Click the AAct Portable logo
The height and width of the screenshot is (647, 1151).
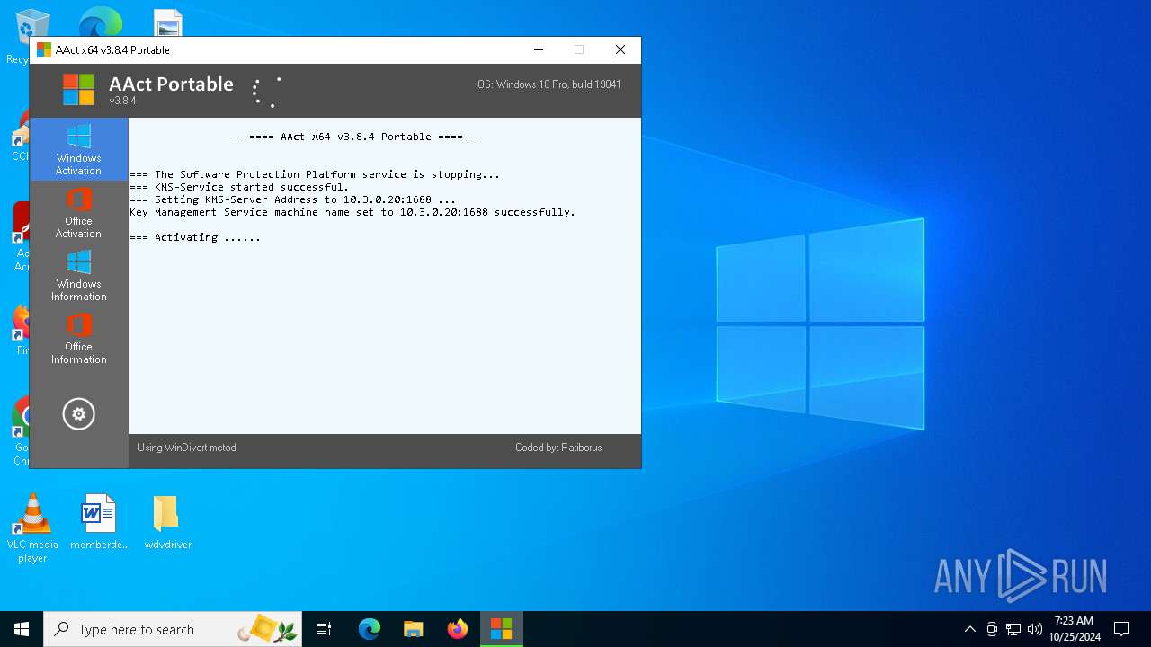pos(79,90)
